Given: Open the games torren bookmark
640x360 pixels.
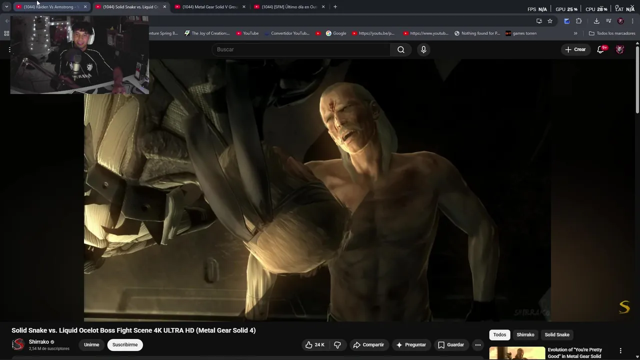Looking at the screenshot, I should [x=521, y=33].
